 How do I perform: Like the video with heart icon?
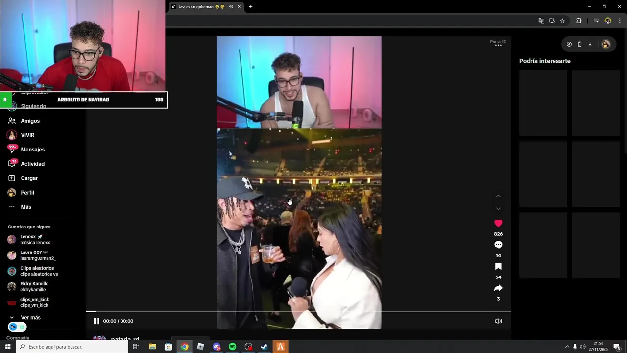(x=498, y=223)
